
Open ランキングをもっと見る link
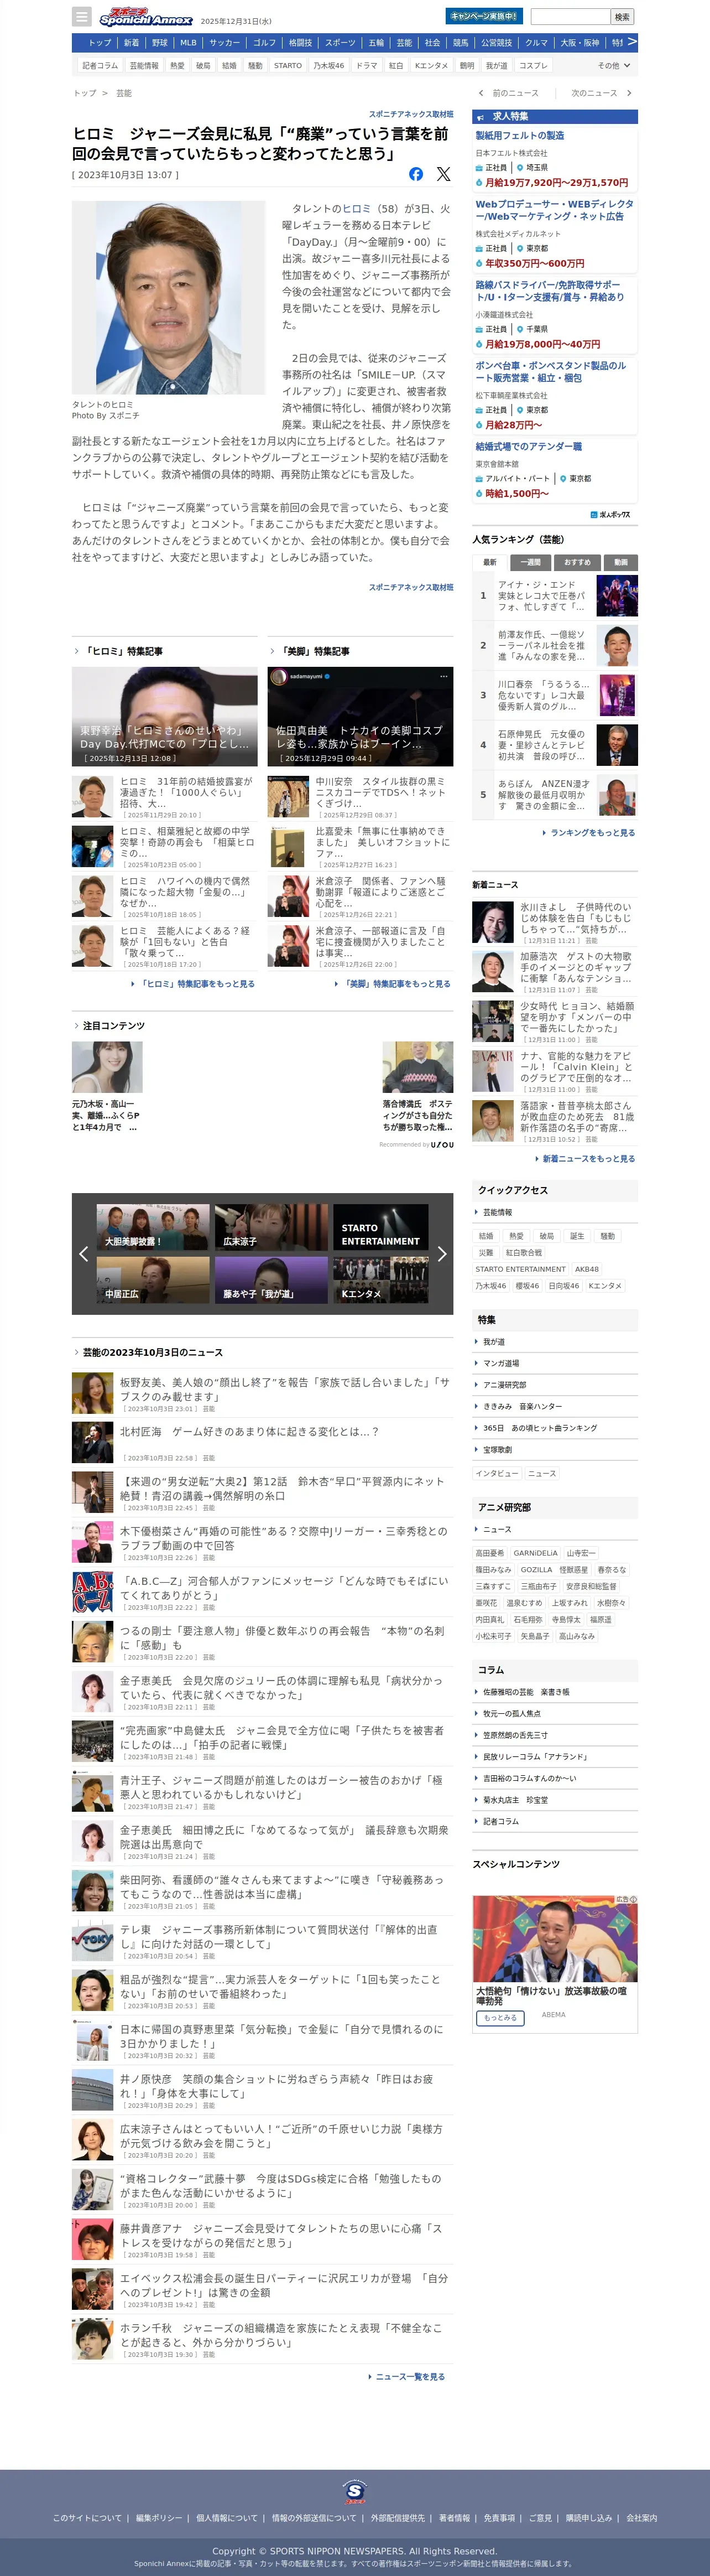click(x=588, y=832)
